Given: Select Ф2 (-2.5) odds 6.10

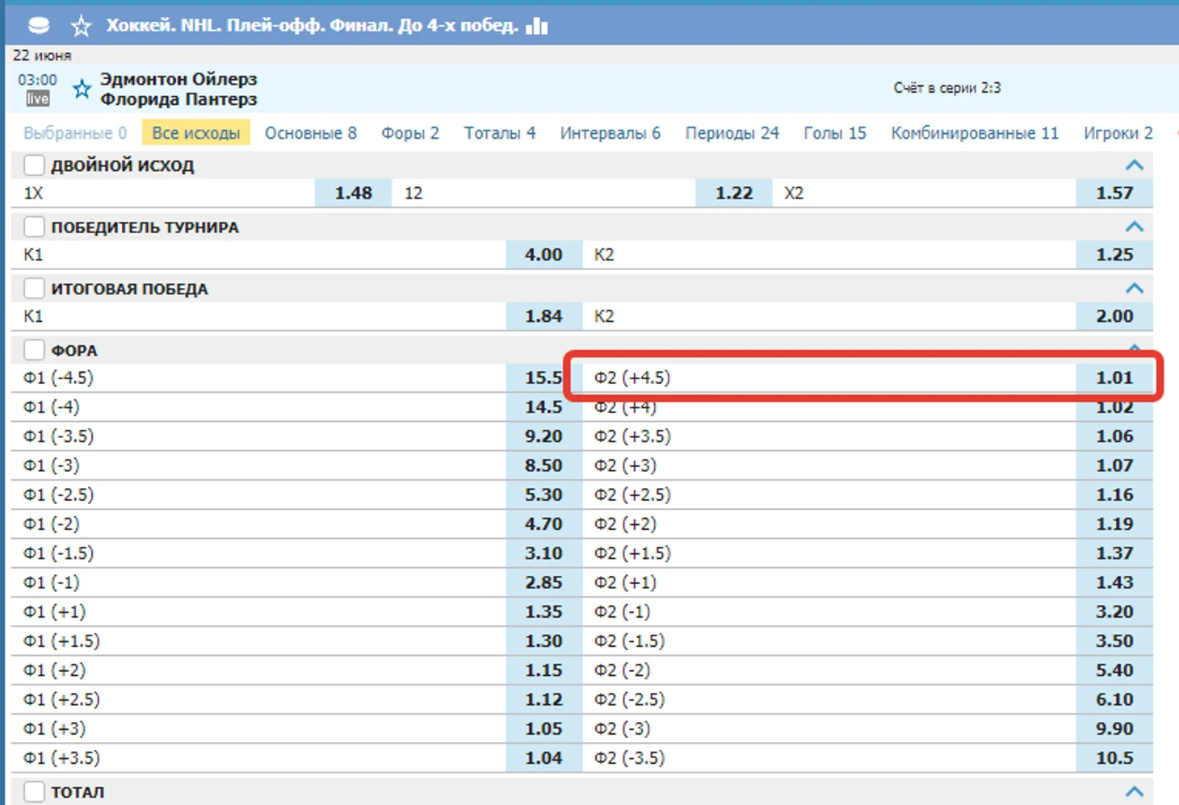Looking at the screenshot, I should pyautogui.click(x=1114, y=699).
